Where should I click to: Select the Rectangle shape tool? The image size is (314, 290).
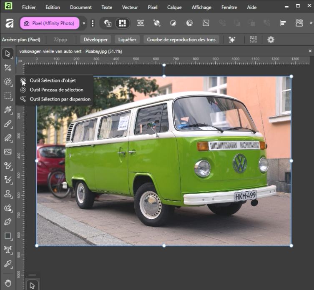pos(8,236)
